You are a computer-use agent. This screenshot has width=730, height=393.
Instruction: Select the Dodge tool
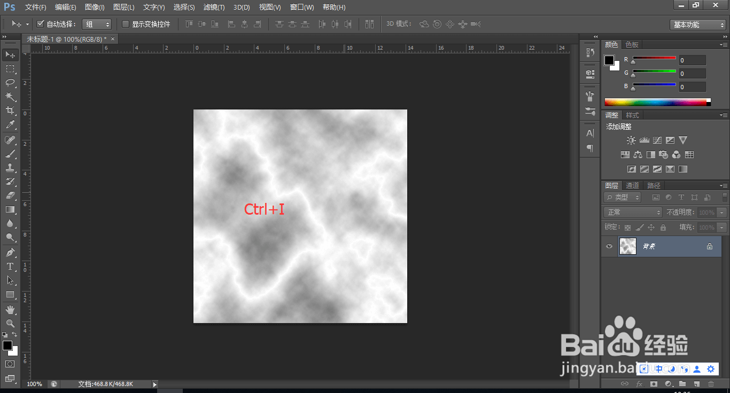click(x=10, y=237)
